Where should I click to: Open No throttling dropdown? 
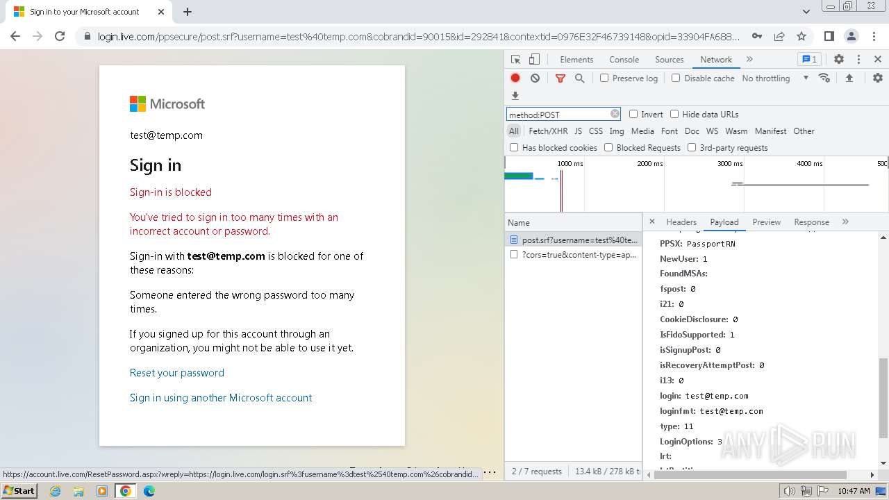tap(775, 78)
